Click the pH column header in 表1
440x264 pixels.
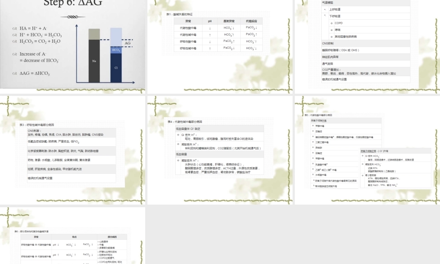point(210,21)
